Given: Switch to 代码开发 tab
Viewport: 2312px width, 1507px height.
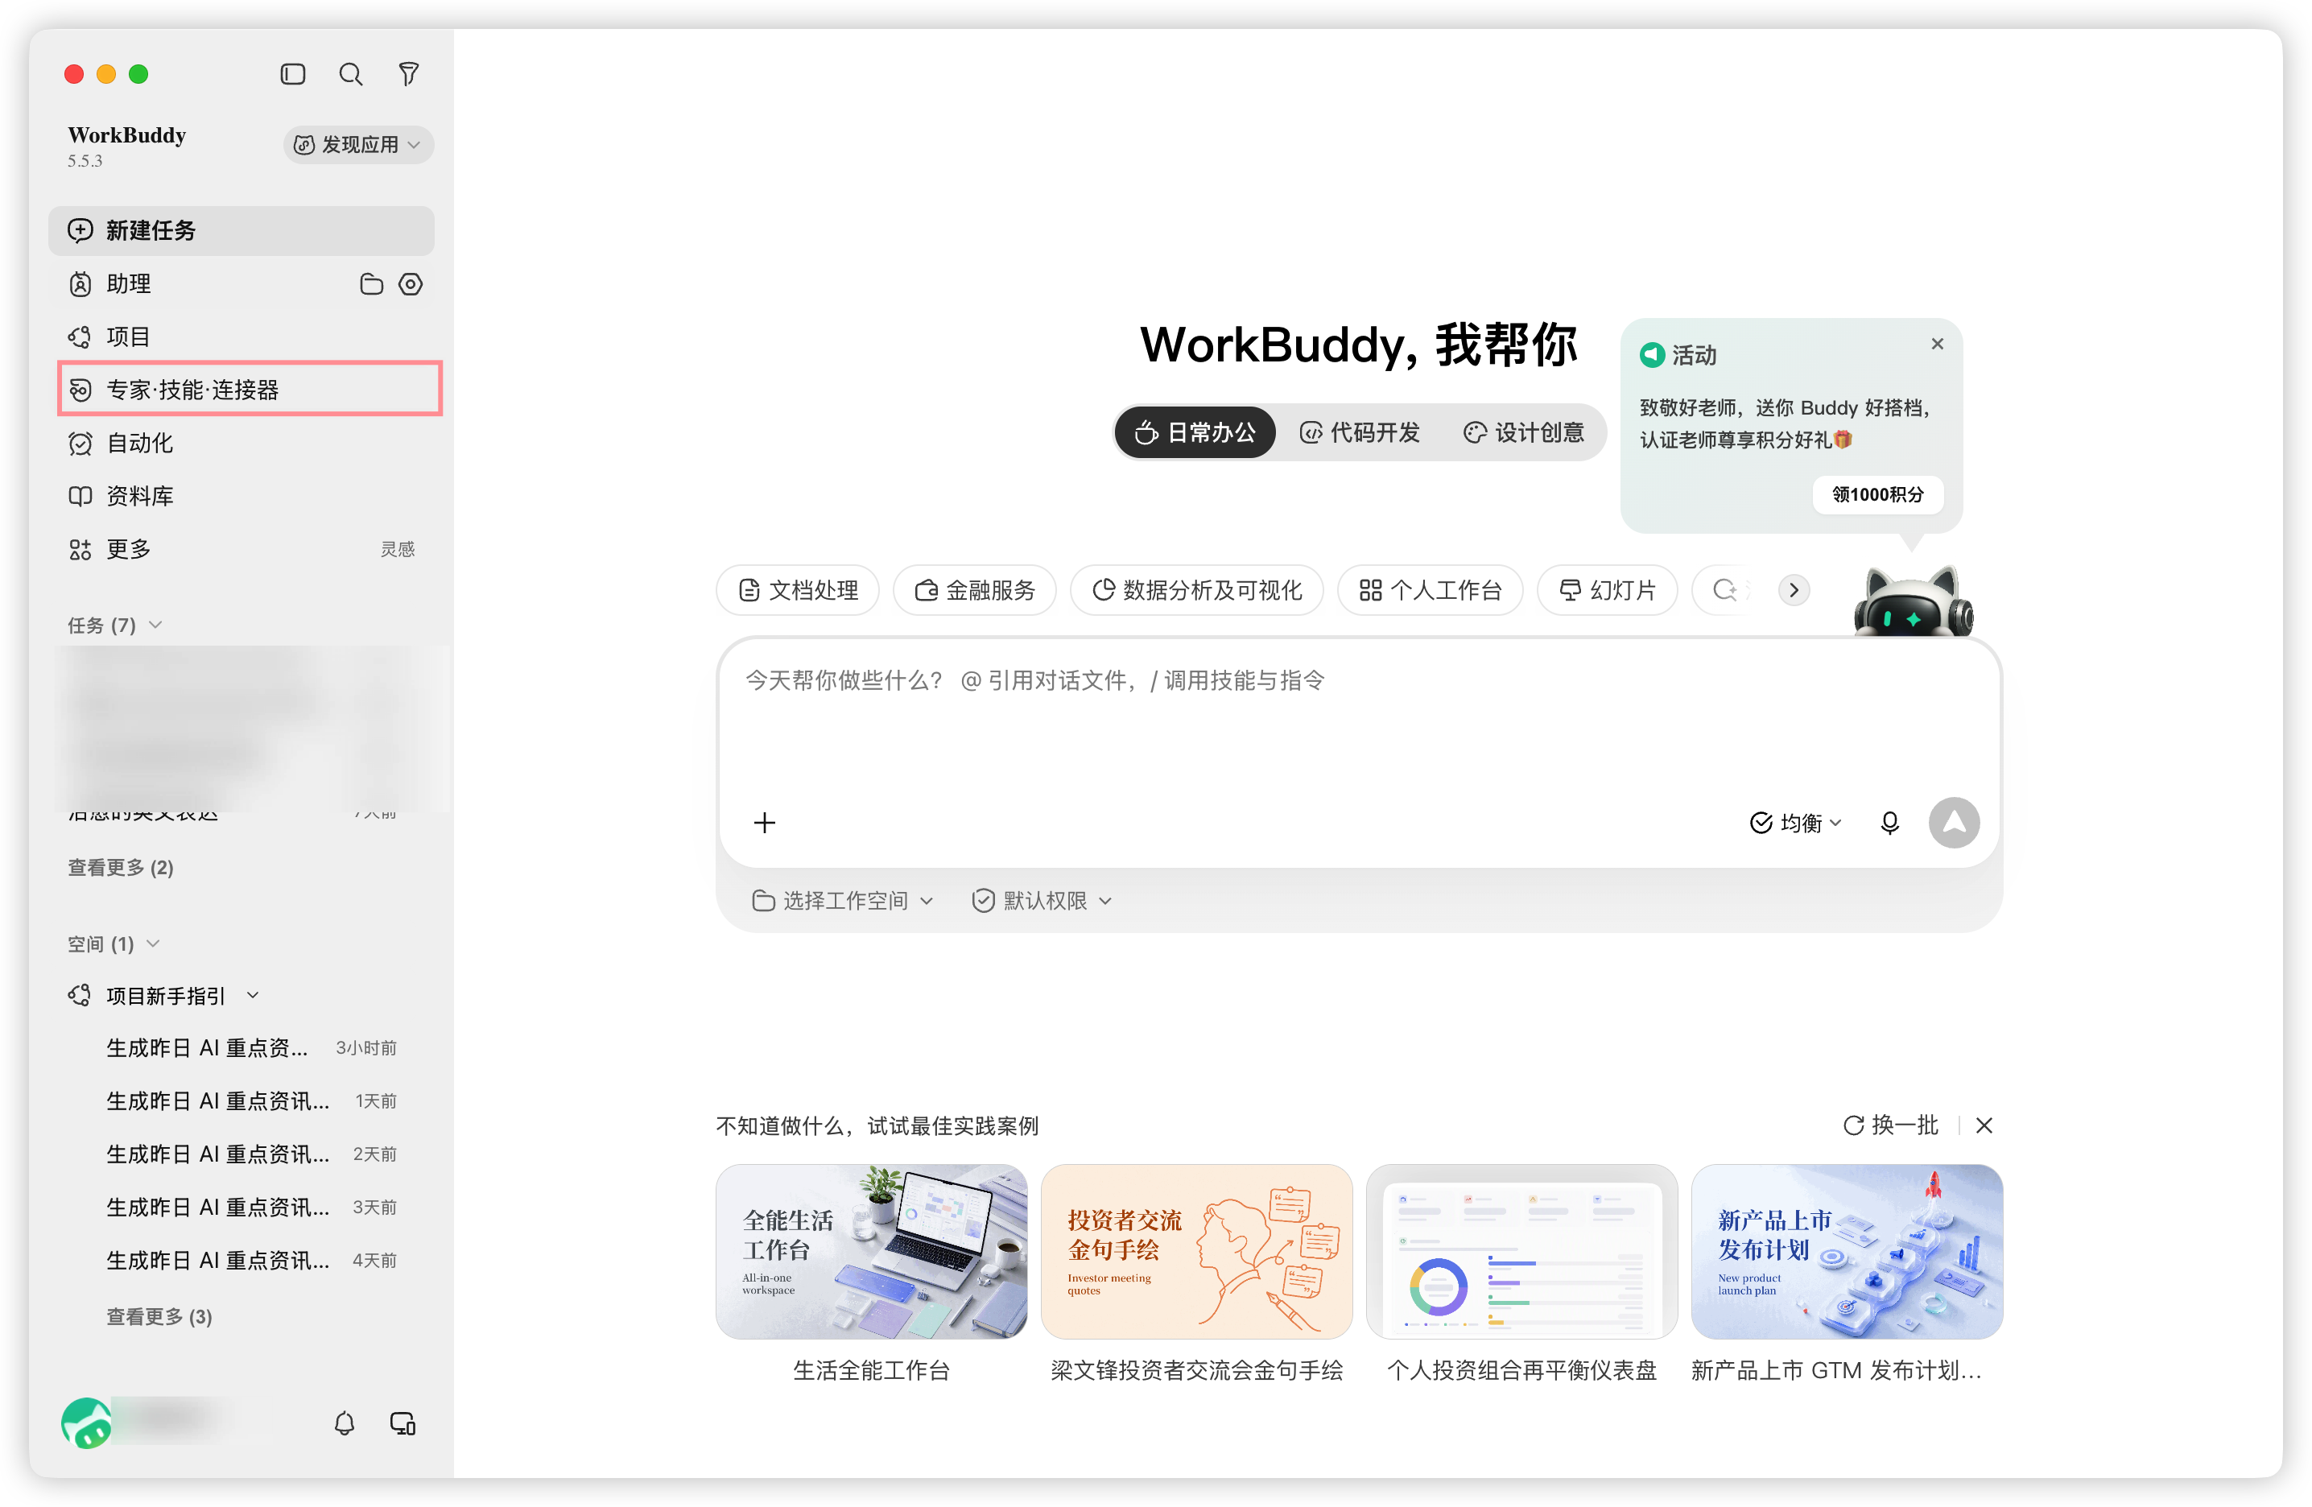Looking at the screenshot, I should pyautogui.click(x=1360, y=432).
